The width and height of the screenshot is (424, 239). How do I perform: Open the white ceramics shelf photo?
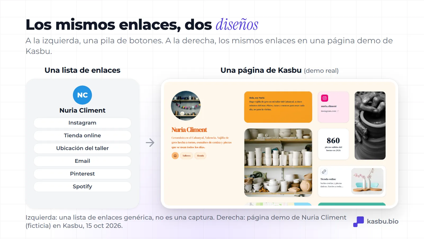278,163
